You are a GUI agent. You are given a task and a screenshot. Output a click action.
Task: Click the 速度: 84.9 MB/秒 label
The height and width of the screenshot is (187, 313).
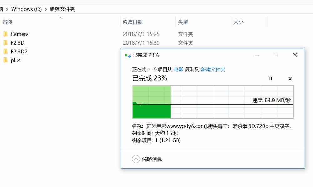[272, 100]
